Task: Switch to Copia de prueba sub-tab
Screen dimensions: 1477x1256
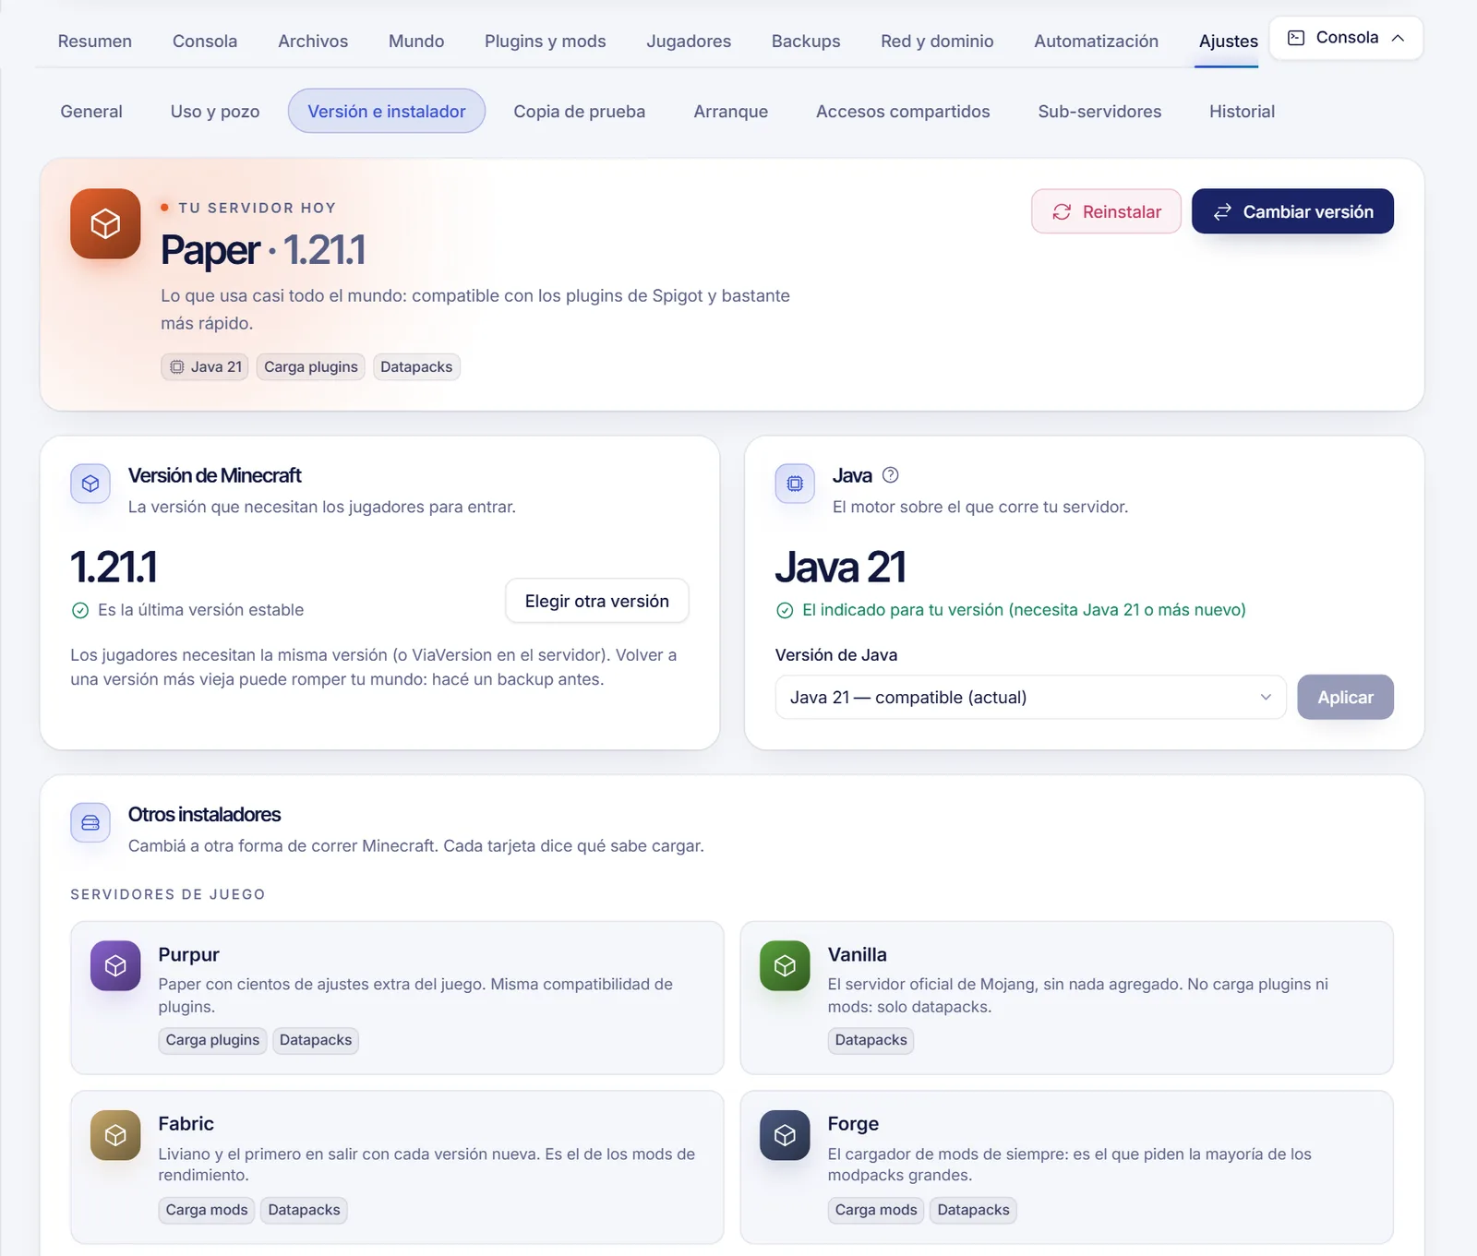Action: click(x=579, y=111)
